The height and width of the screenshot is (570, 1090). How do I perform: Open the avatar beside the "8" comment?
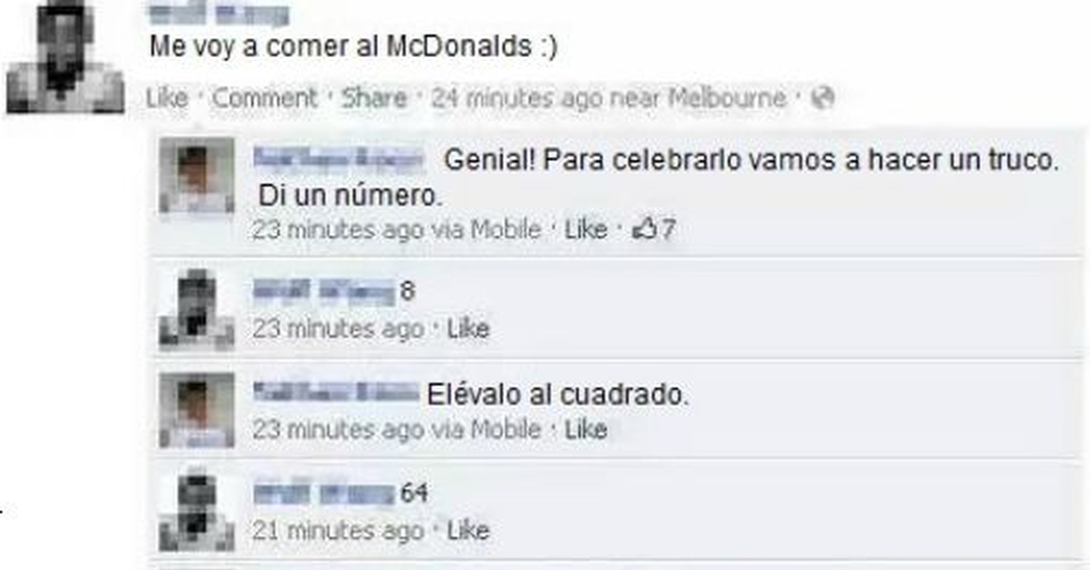[197, 309]
